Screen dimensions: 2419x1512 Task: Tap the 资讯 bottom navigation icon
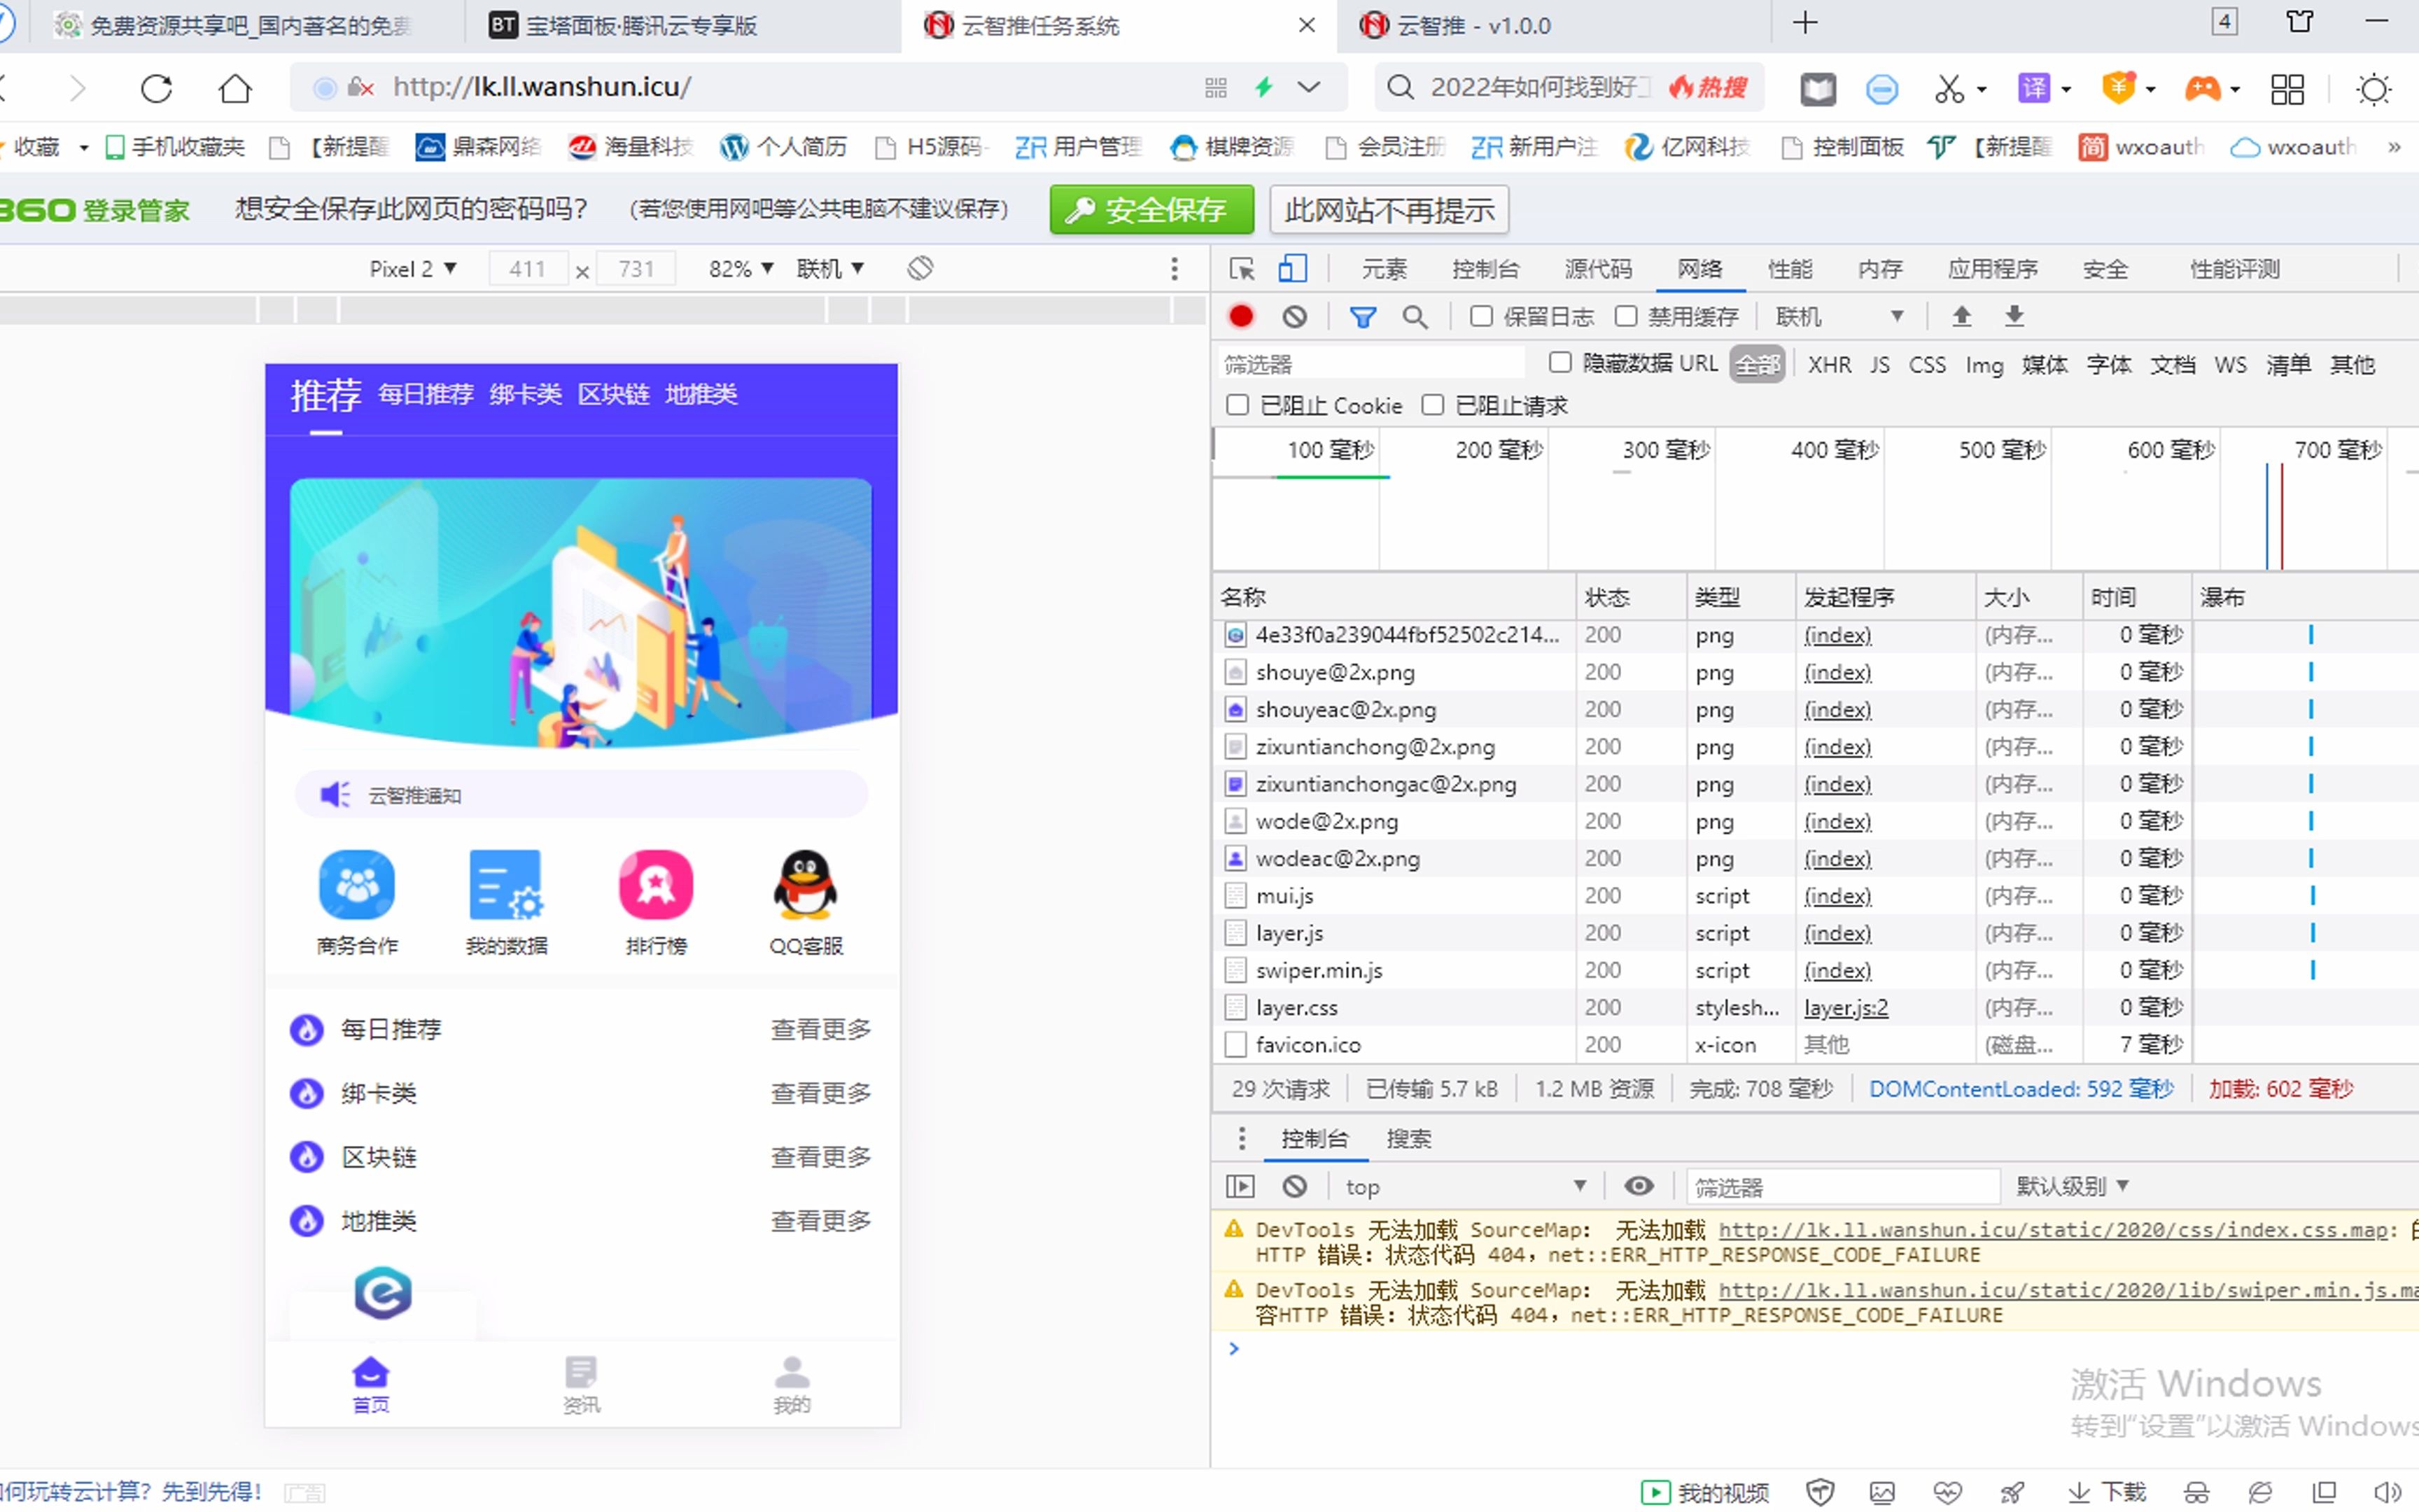581,1384
